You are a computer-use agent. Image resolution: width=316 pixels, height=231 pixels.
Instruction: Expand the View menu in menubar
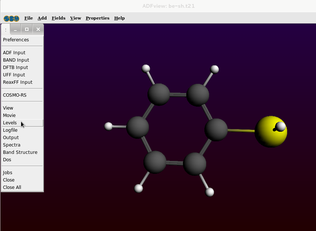[x=75, y=18]
